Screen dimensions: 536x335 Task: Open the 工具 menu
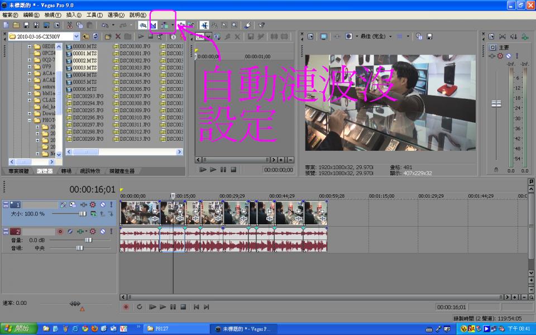tap(94, 15)
